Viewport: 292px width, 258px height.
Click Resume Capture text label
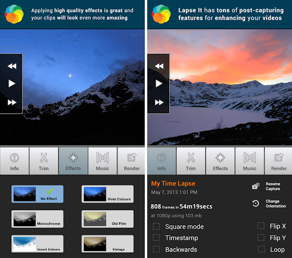[x=273, y=186]
